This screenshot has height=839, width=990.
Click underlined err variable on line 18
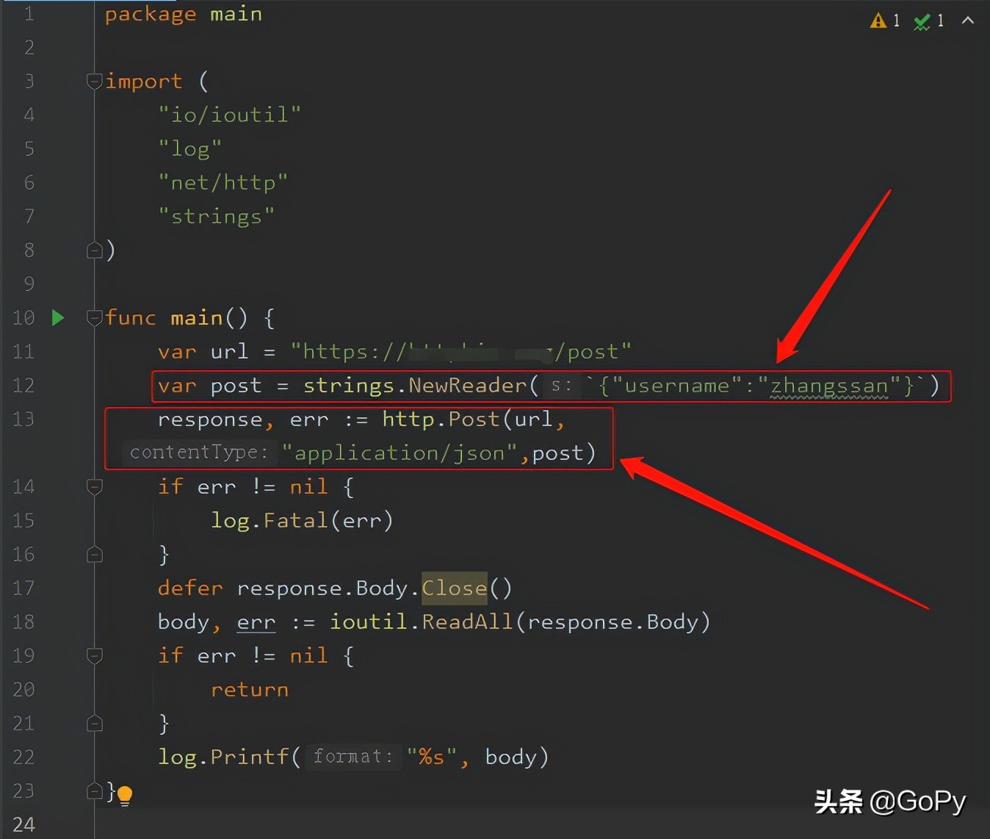coord(256,623)
